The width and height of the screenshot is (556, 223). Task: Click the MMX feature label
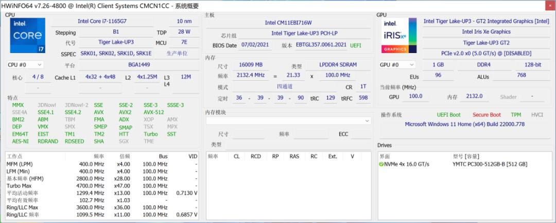tap(18, 105)
